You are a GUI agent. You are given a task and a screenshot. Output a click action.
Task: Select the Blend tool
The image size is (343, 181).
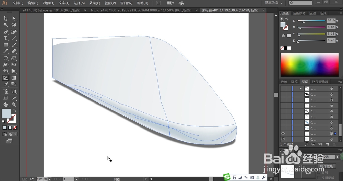click(x=14, y=84)
